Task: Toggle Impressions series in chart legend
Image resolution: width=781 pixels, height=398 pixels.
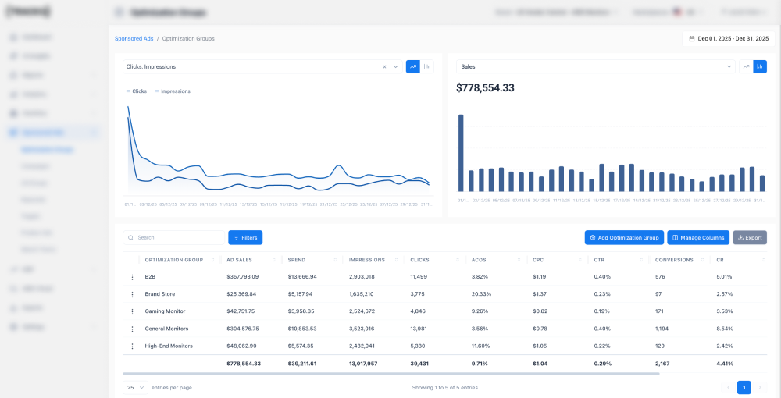Action: tap(173, 91)
